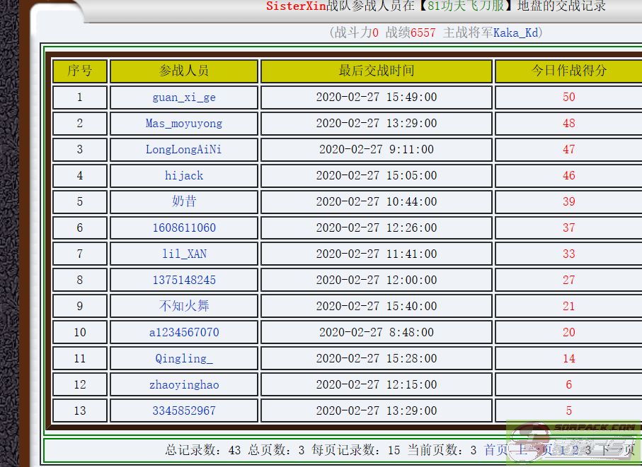
Task: Open Qingling_ player link
Action: 184,359
